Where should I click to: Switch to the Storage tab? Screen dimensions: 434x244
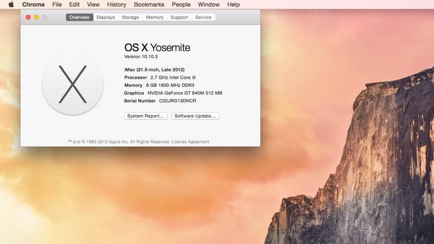pos(130,17)
